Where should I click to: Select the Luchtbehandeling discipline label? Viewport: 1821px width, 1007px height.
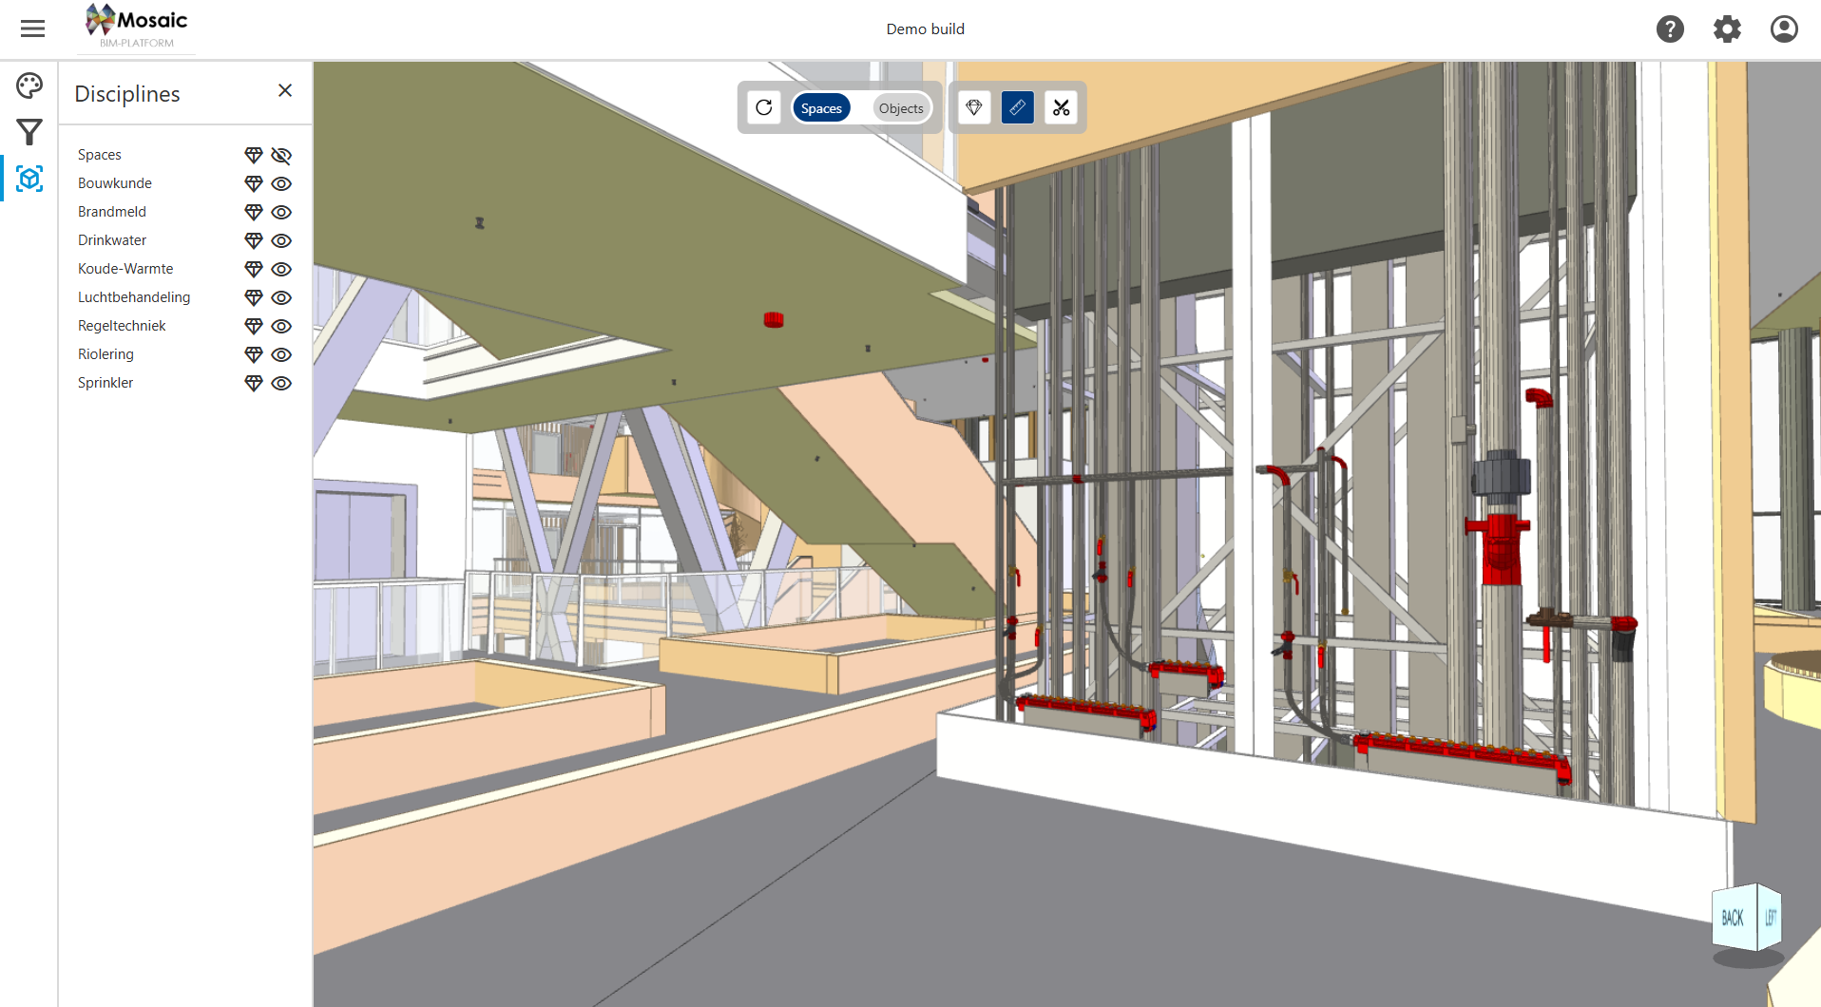click(x=134, y=297)
